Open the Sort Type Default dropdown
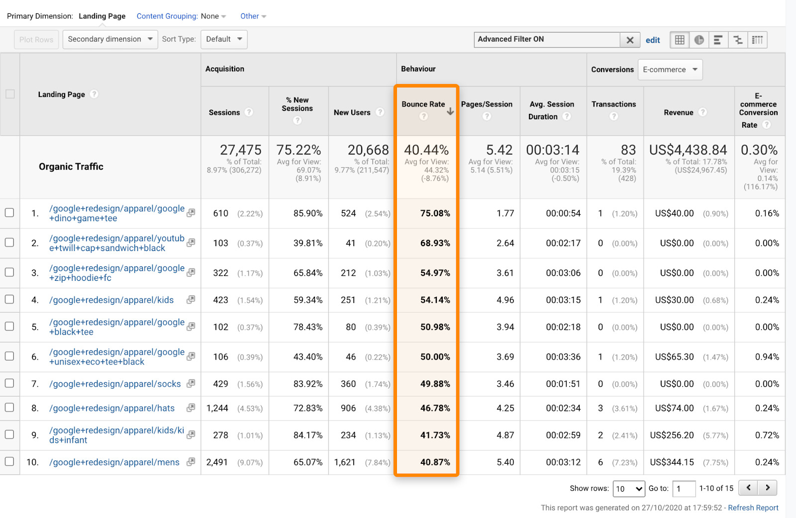This screenshot has height=518, width=796. coord(224,39)
